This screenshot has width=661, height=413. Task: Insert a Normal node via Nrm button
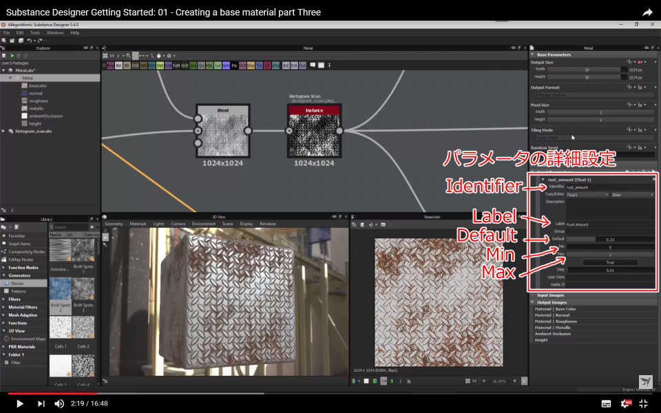pyautogui.click(x=226, y=66)
